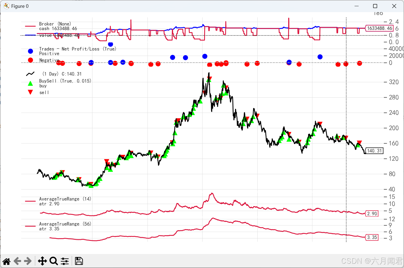Click the 'cash 1633488.46' legend entry
Viewport: 404px width, 268px height.
tap(58, 28)
